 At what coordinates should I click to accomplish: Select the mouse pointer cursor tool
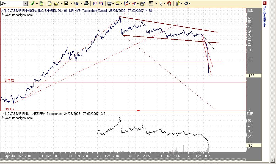point(161,3)
